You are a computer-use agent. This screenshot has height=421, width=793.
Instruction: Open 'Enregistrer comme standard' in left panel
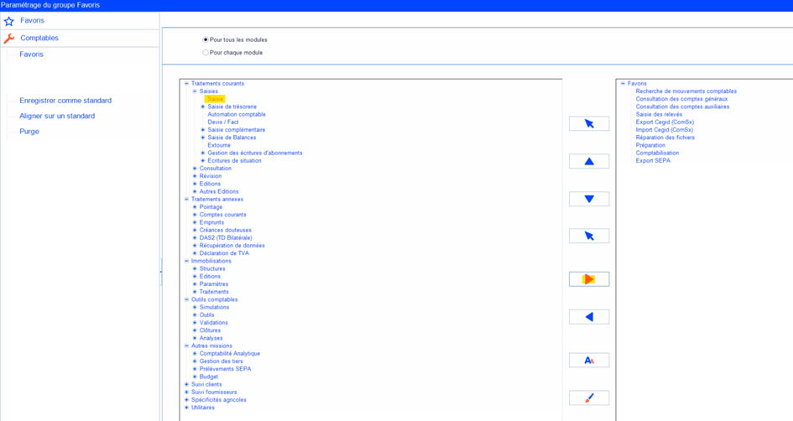click(65, 101)
